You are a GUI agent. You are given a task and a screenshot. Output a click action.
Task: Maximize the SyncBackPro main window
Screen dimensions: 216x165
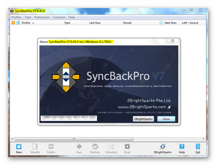[x=191, y=10]
